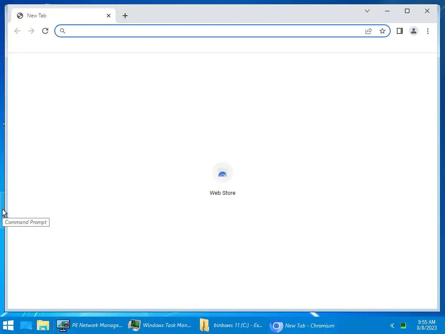The width and height of the screenshot is (445, 334).
Task: Open the three-dot Chromium menu
Action: click(x=428, y=31)
